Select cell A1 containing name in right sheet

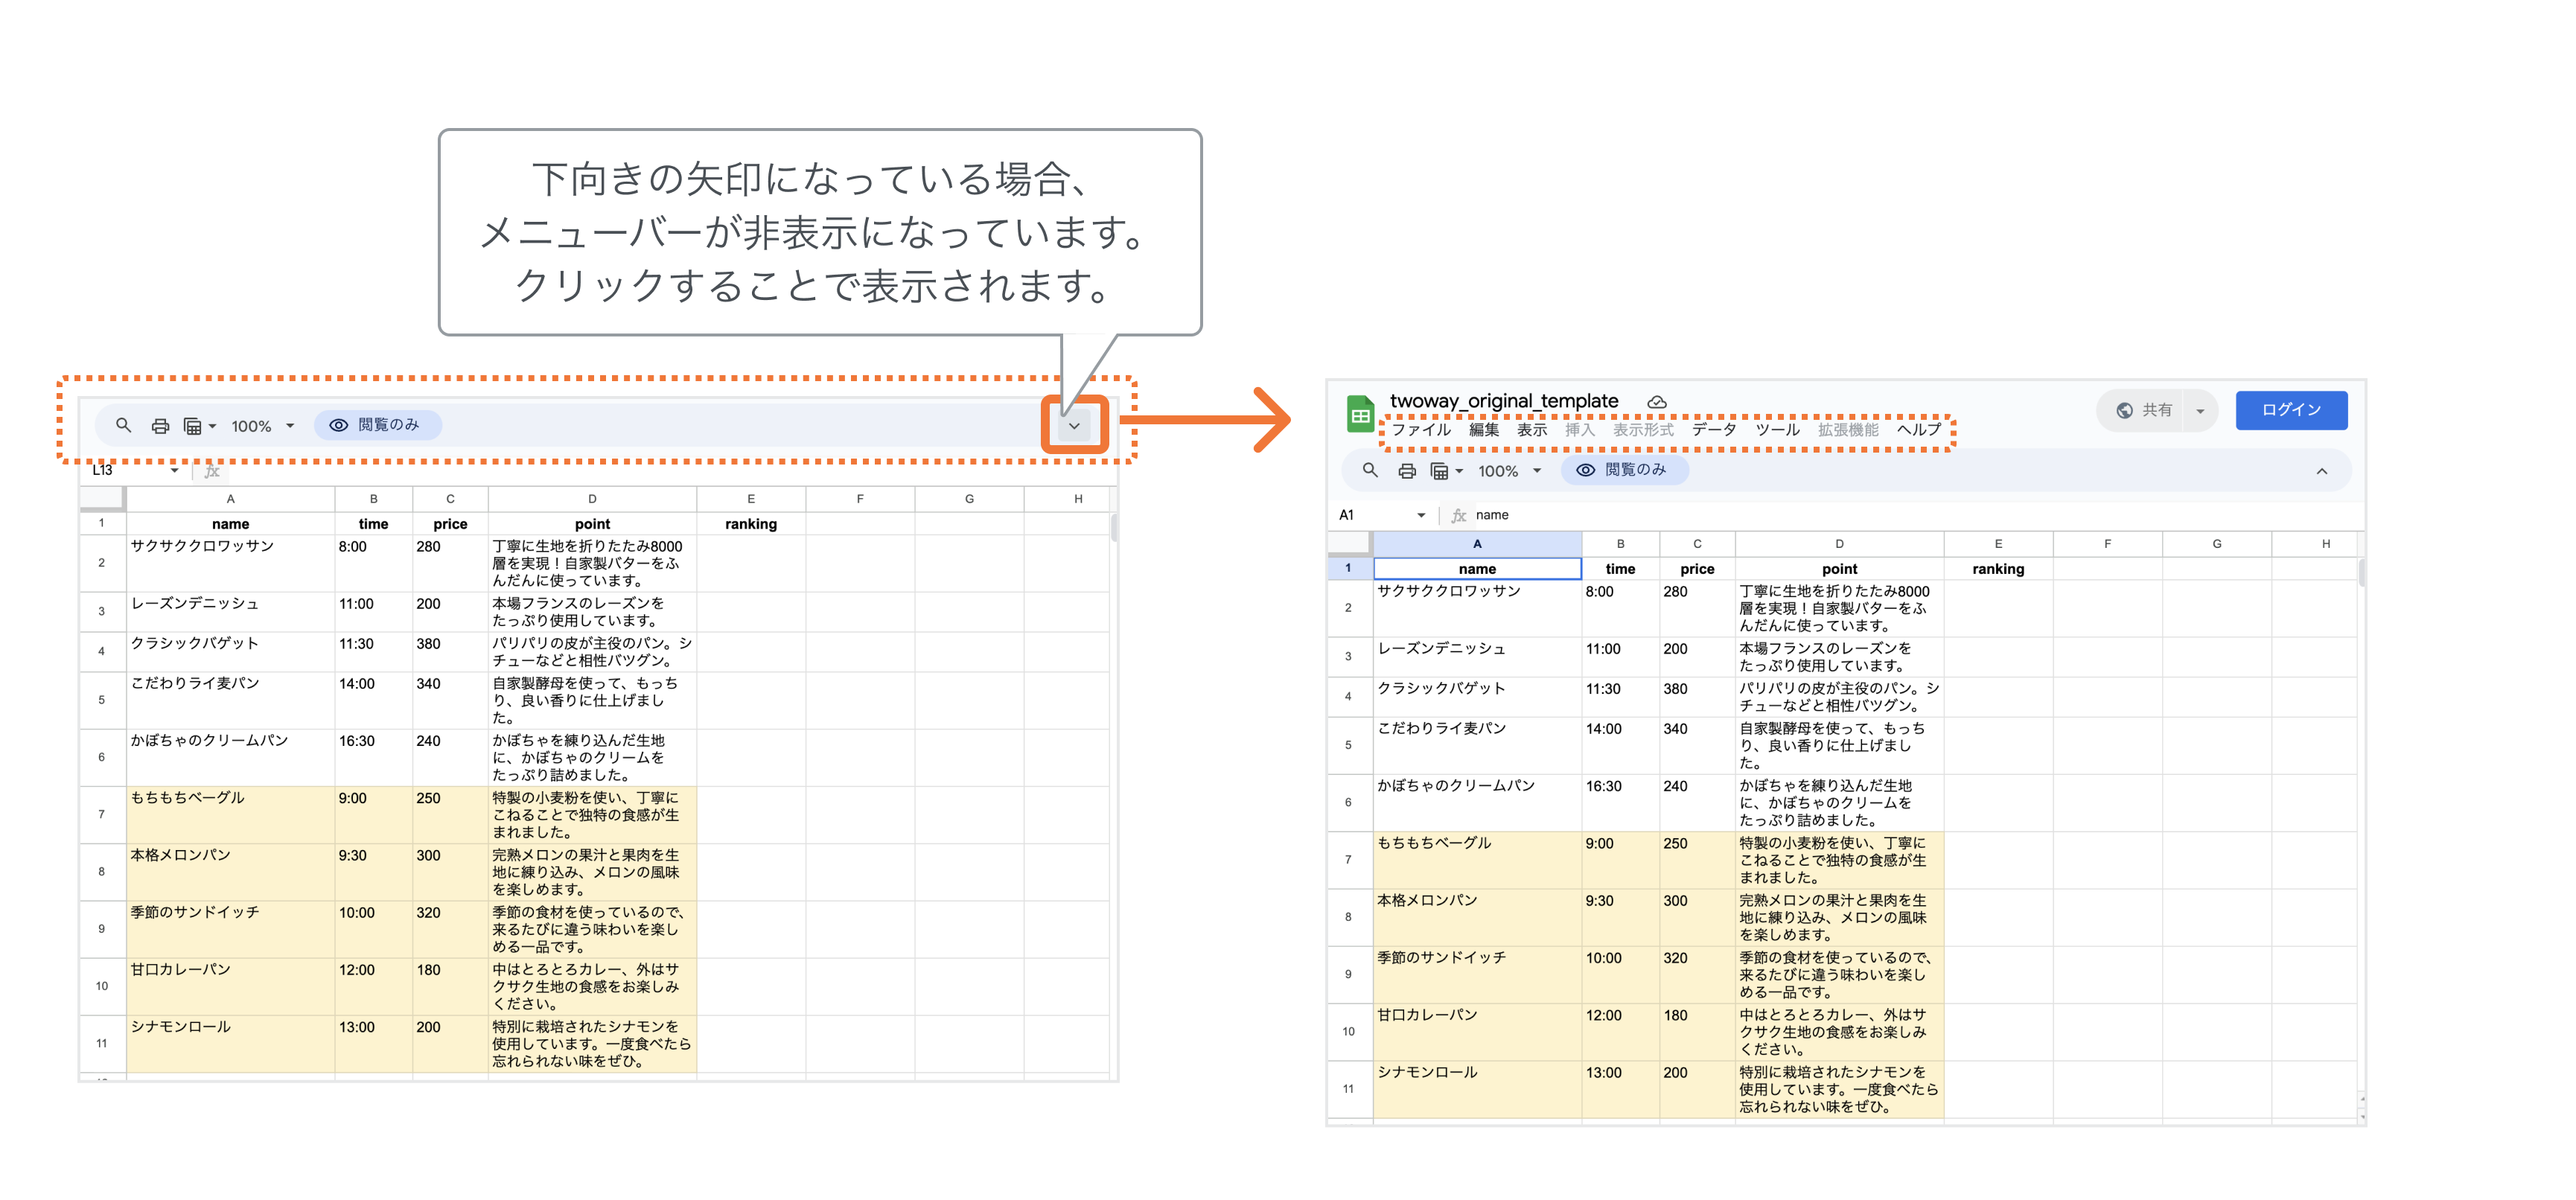point(1476,569)
